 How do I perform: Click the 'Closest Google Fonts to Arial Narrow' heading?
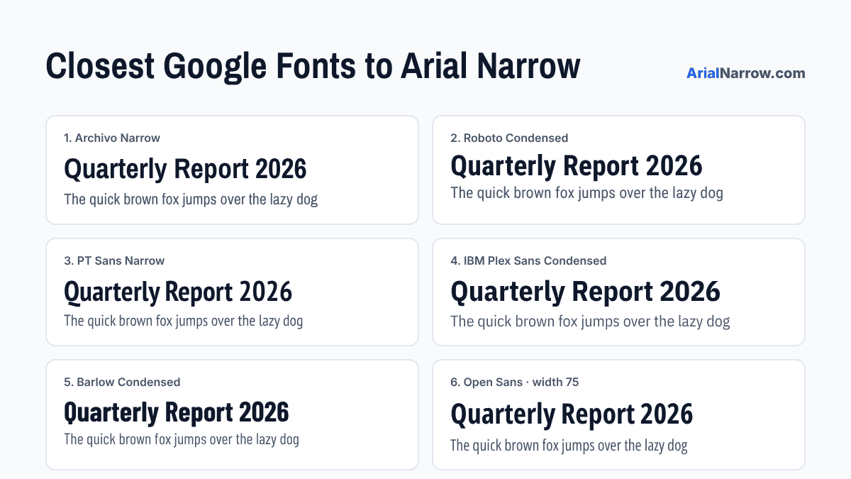click(313, 66)
